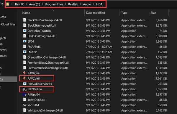177x114 pixels.
Task: Click FMAPP.dll file icon
Action: (x=24, y=46)
